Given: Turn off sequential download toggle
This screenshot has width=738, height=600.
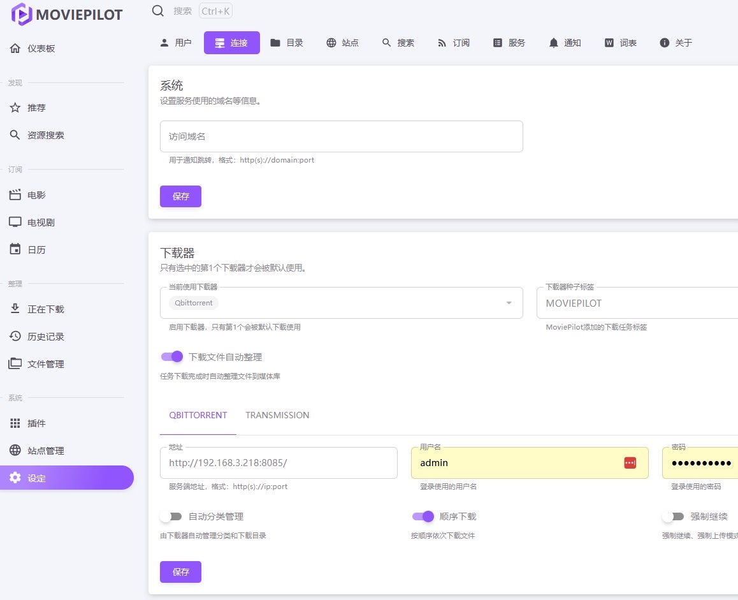Looking at the screenshot, I should point(423,516).
